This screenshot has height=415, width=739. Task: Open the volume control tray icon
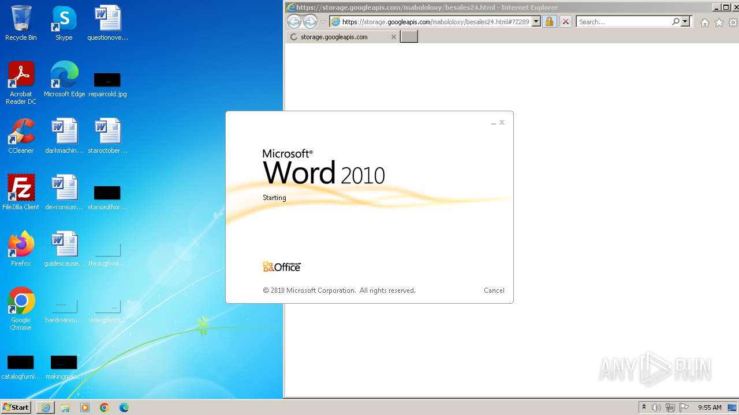tap(656, 408)
